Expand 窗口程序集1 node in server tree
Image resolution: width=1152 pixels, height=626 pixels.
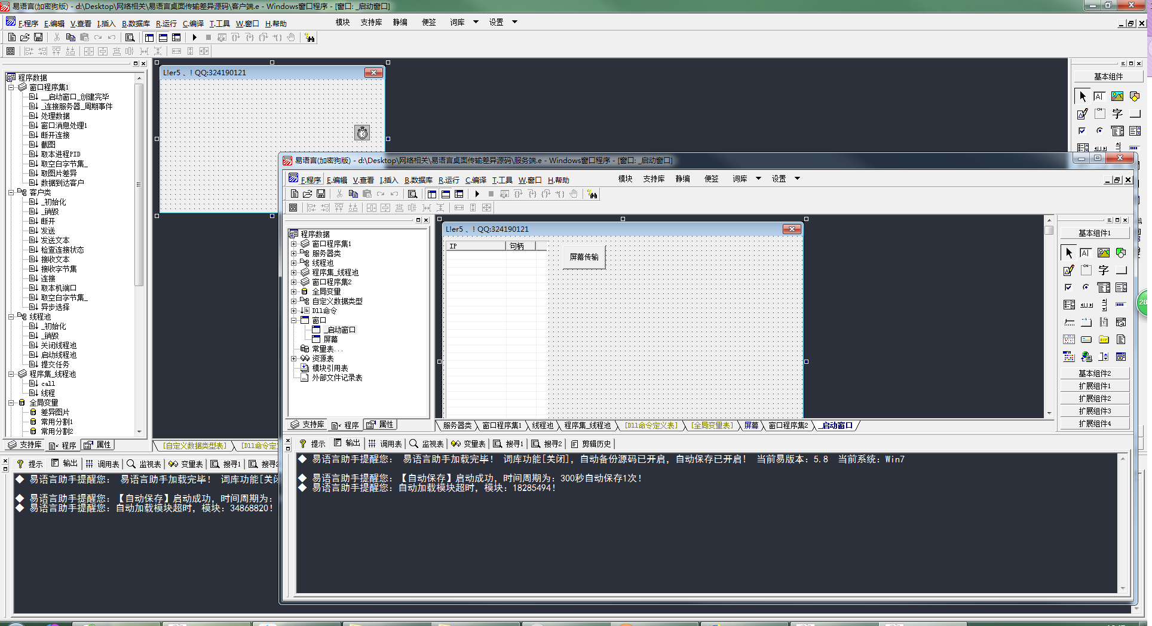tap(293, 244)
